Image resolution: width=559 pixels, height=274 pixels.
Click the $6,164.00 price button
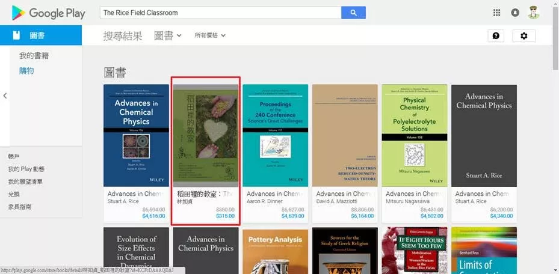coord(362,216)
